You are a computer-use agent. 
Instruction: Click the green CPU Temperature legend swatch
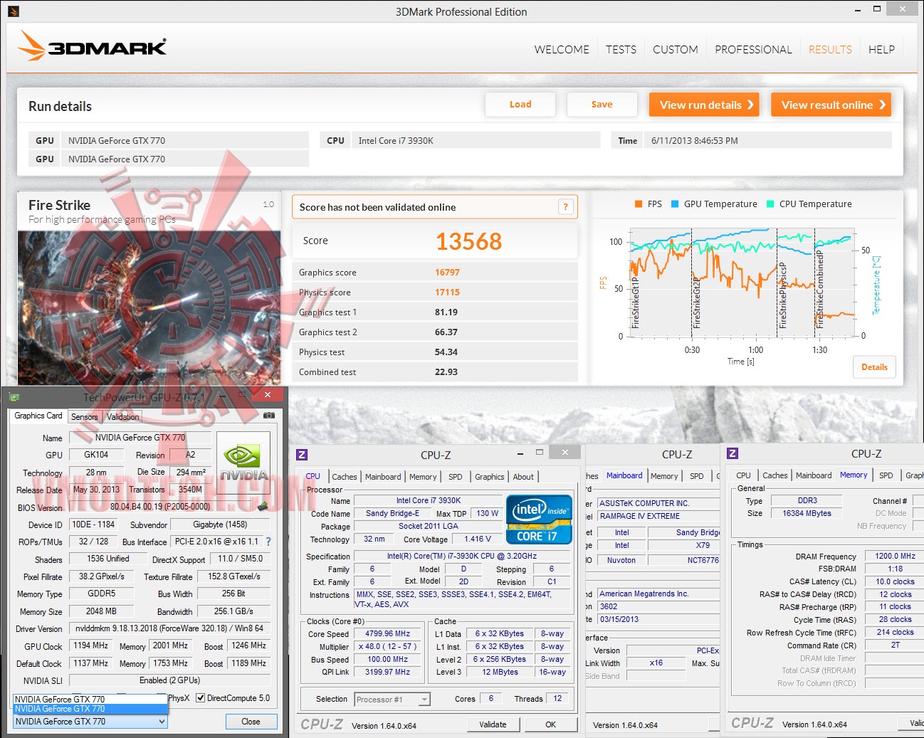point(770,204)
